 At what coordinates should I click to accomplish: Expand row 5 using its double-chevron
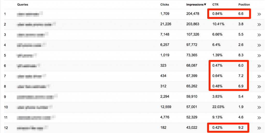tap(259, 56)
